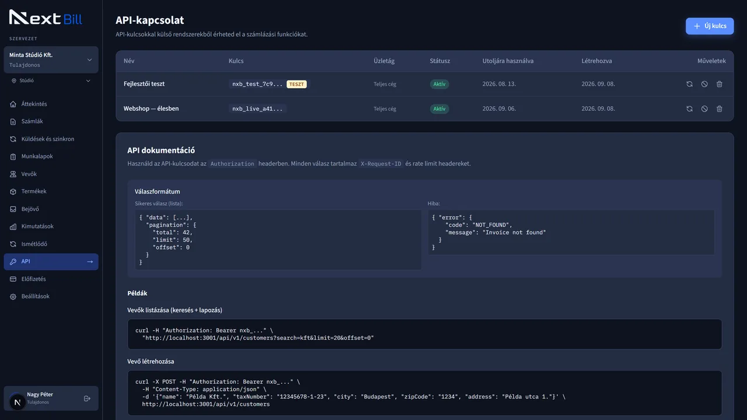Click the TESZT badge
747x420 pixels.
point(296,84)
